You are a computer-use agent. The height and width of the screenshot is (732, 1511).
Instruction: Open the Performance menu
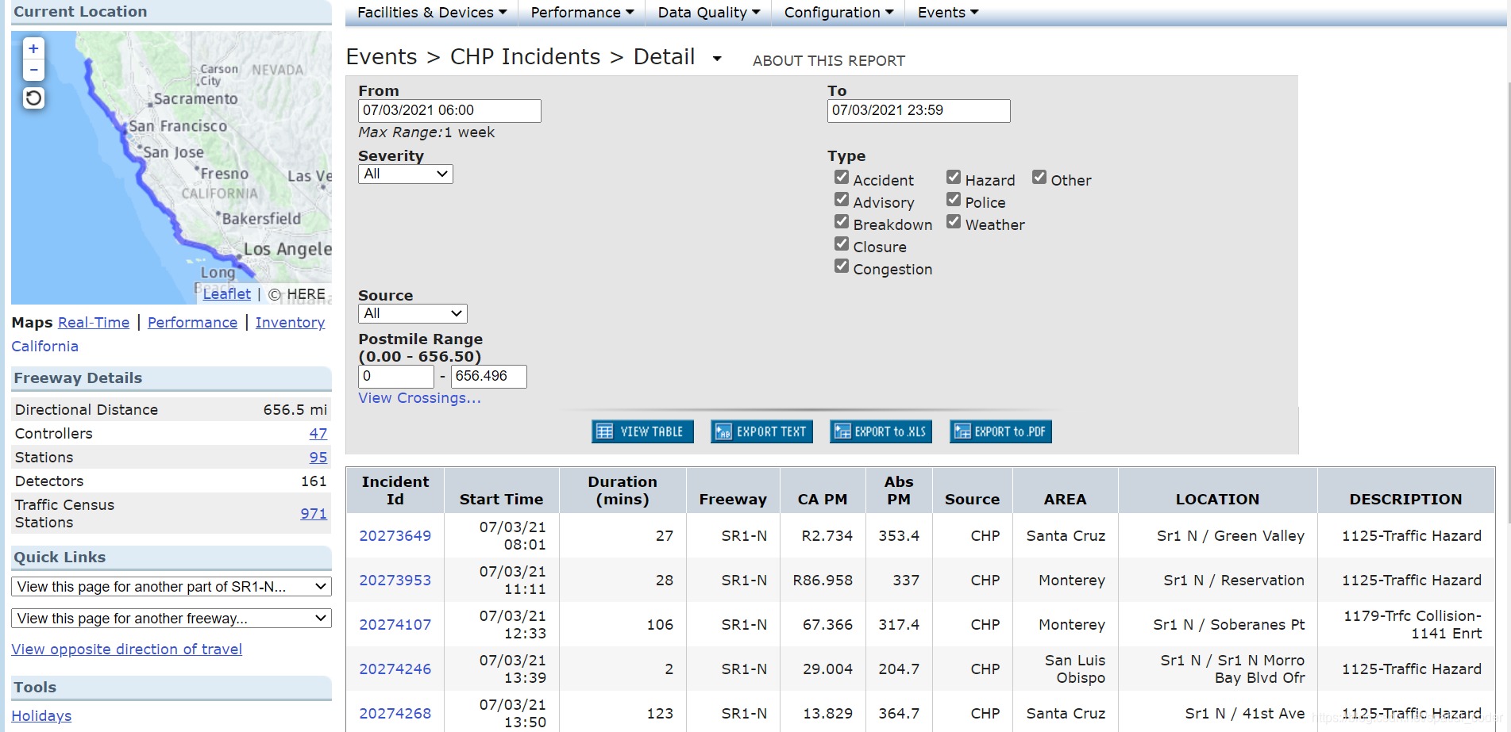tap(582, 13)
